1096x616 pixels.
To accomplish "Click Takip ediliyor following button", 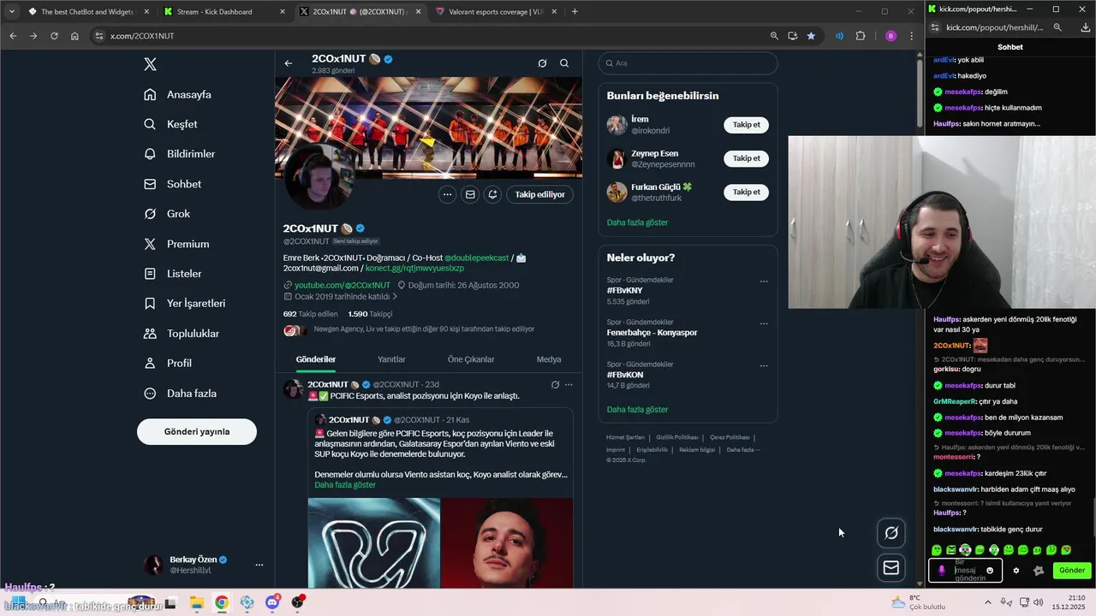I will point(539,194).
